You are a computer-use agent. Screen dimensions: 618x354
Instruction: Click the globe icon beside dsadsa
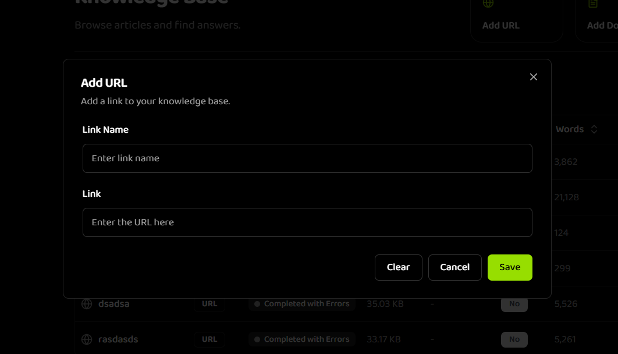(86, 303)
